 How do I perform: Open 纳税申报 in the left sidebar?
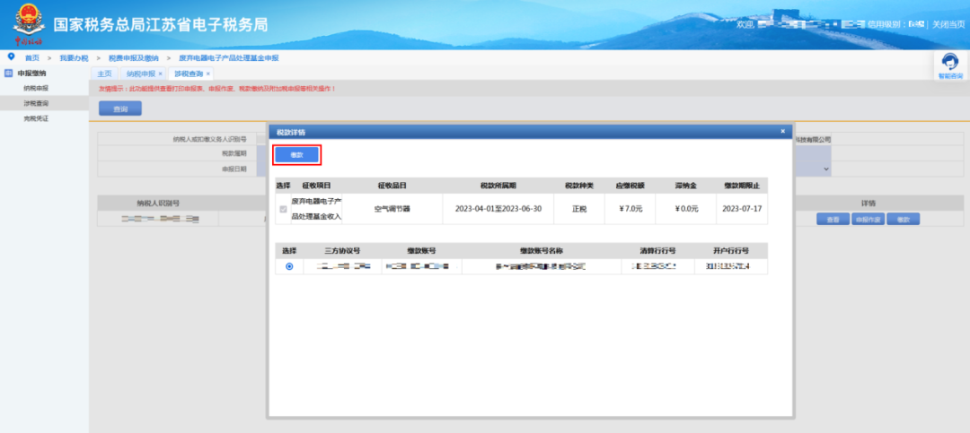click(x=37, y=89)
